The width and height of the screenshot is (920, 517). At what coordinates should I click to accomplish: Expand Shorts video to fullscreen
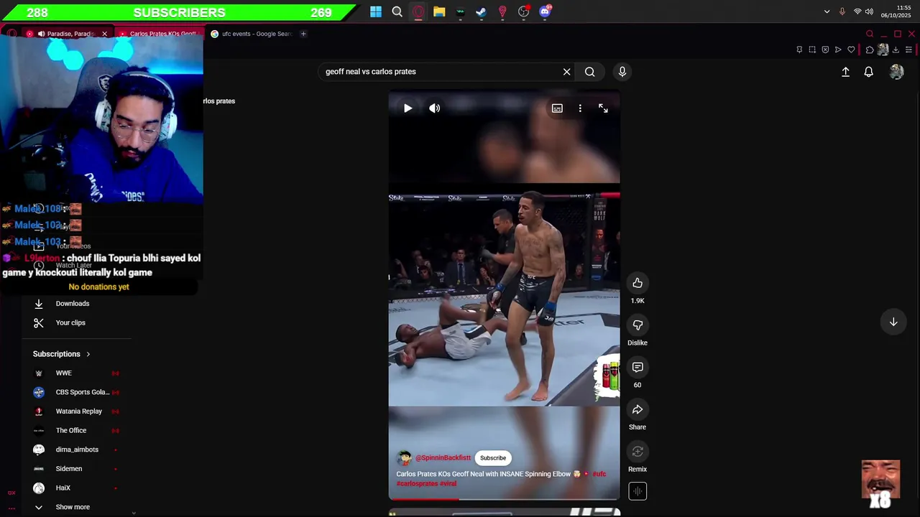(x=603, y=108)
